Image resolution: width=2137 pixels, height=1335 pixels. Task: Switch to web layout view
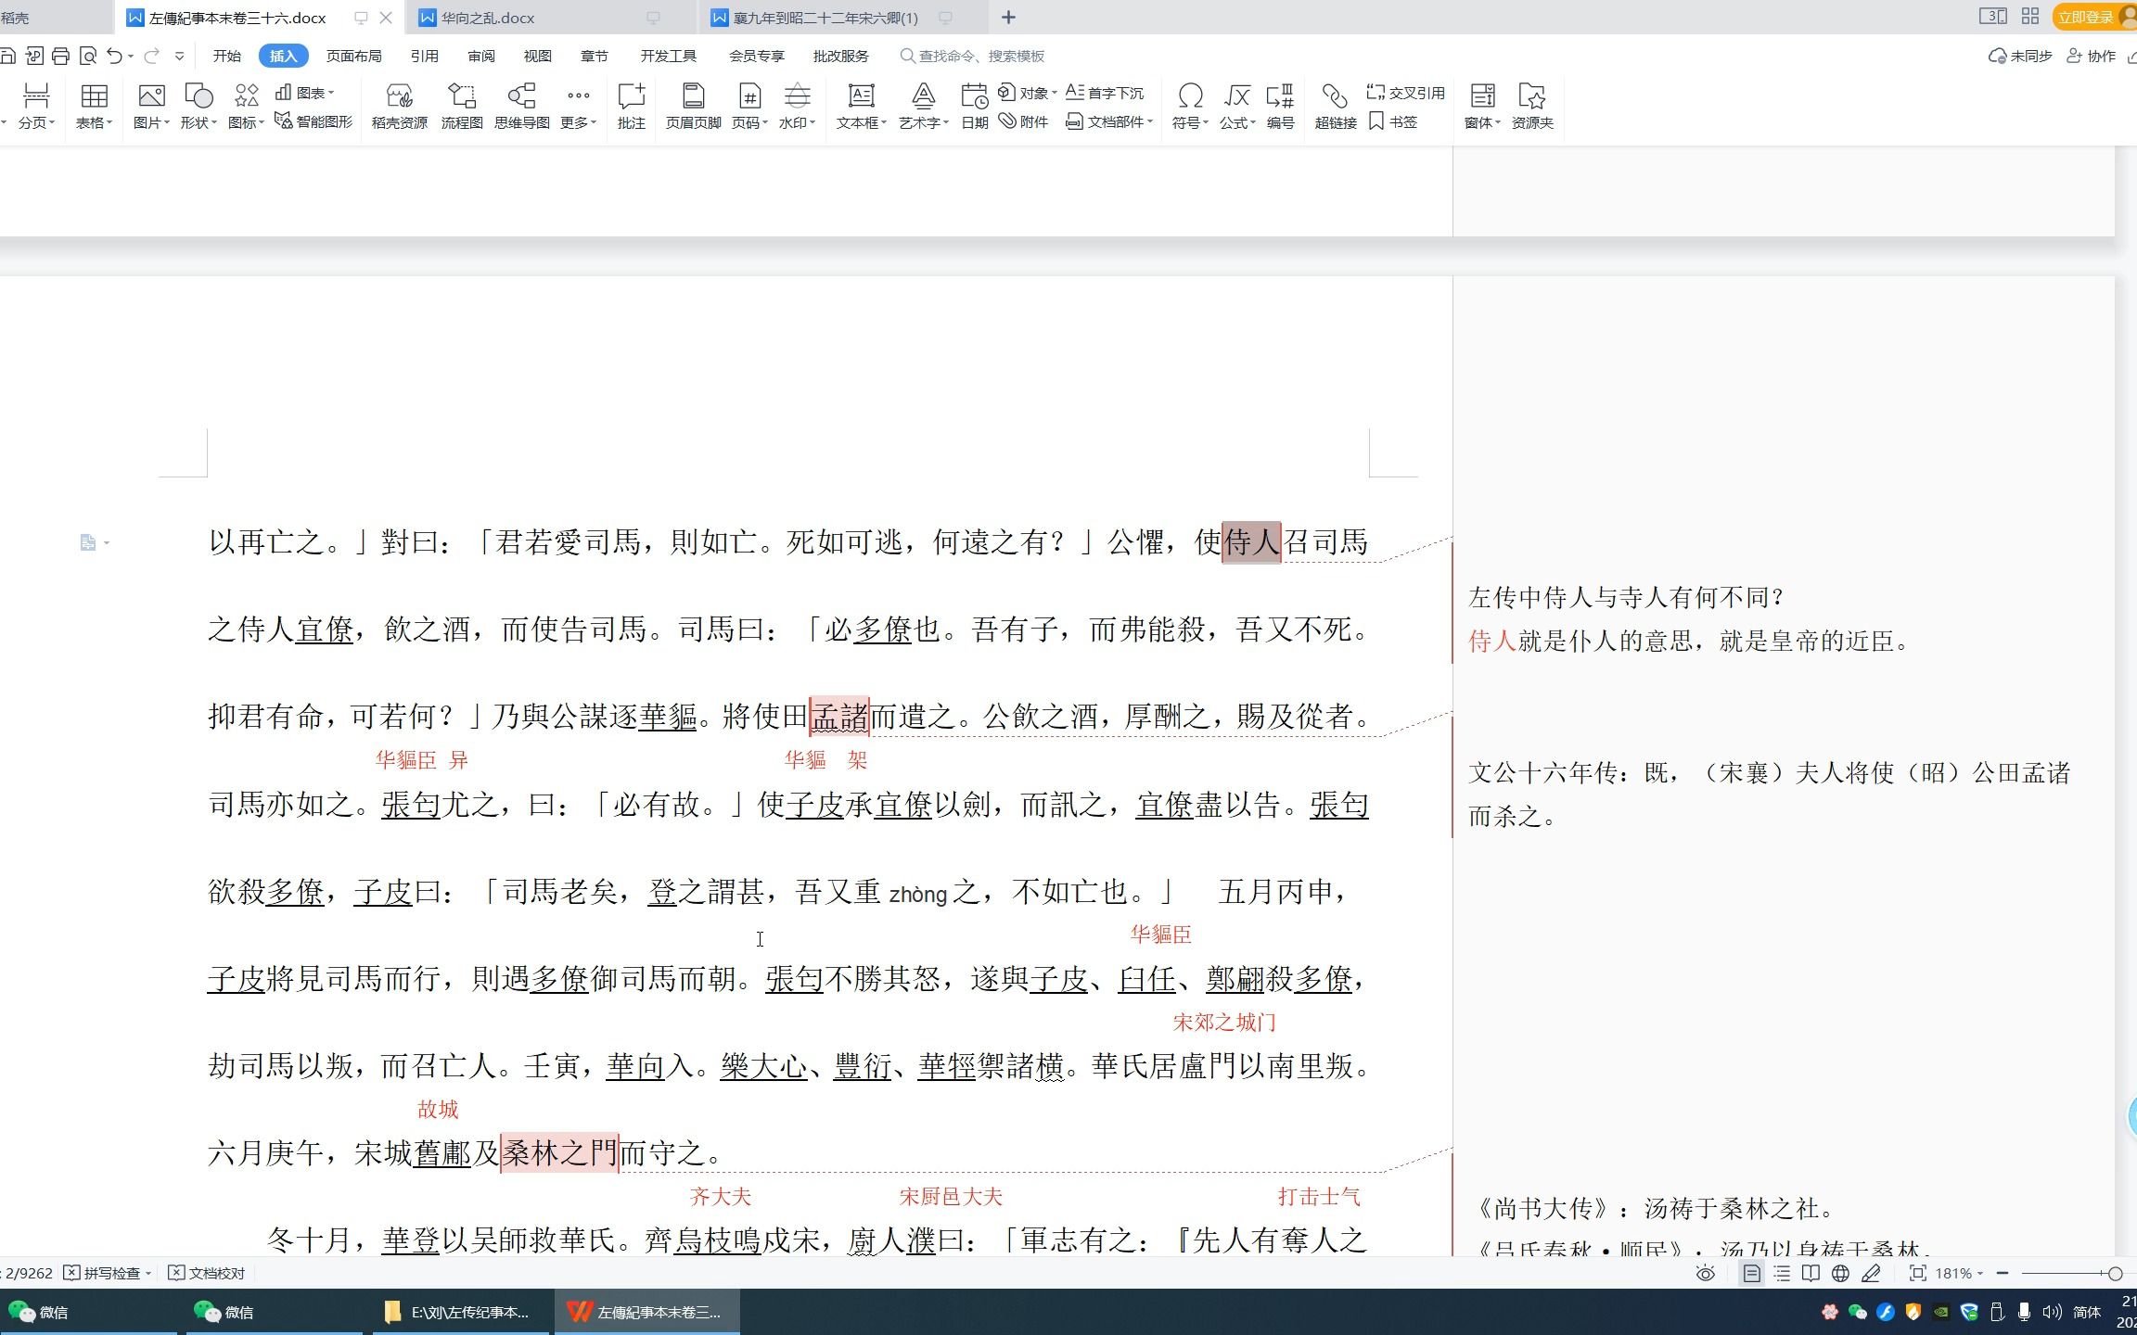click(1841, 1273)
